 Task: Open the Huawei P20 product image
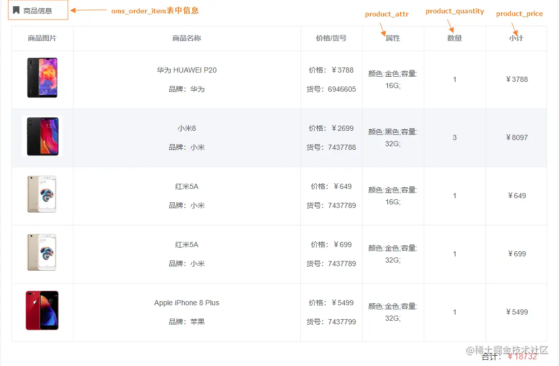42,78
